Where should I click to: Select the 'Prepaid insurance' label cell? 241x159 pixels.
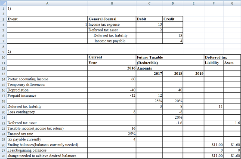click(x=47, y=95)
